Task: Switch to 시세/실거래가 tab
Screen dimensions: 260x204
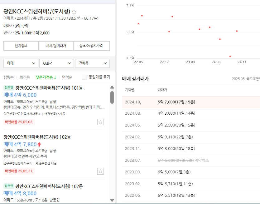Action: pos(56,46)
